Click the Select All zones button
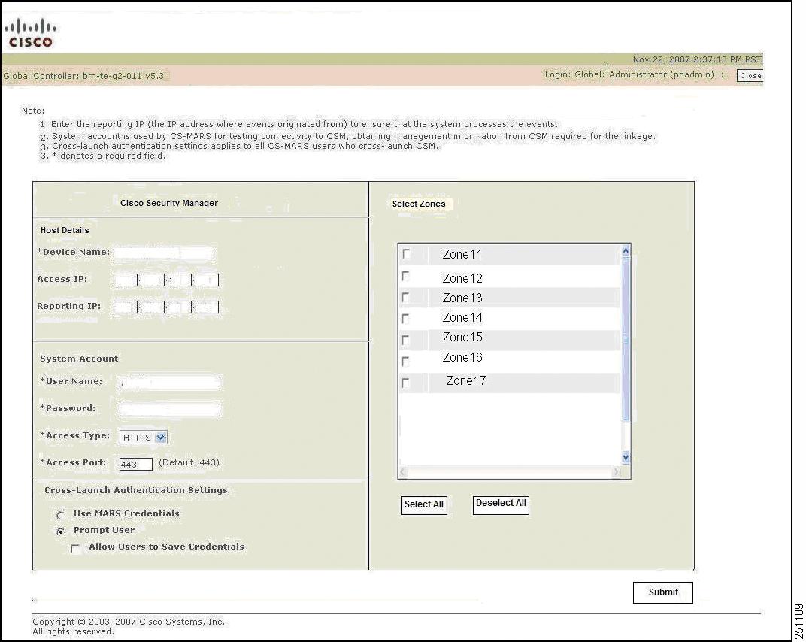 (424, 504)
